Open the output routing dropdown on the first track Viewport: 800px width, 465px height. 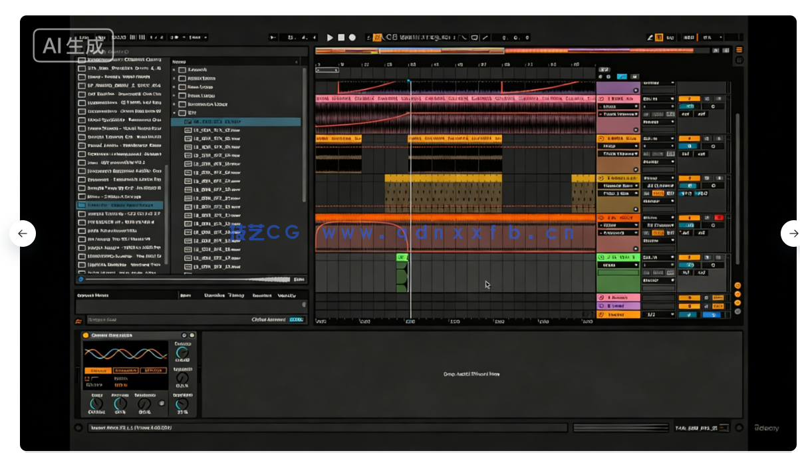(658, 122)
